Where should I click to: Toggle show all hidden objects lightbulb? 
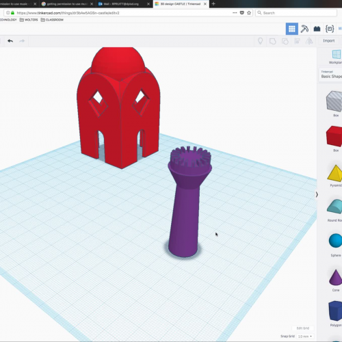tap(260, 41)
